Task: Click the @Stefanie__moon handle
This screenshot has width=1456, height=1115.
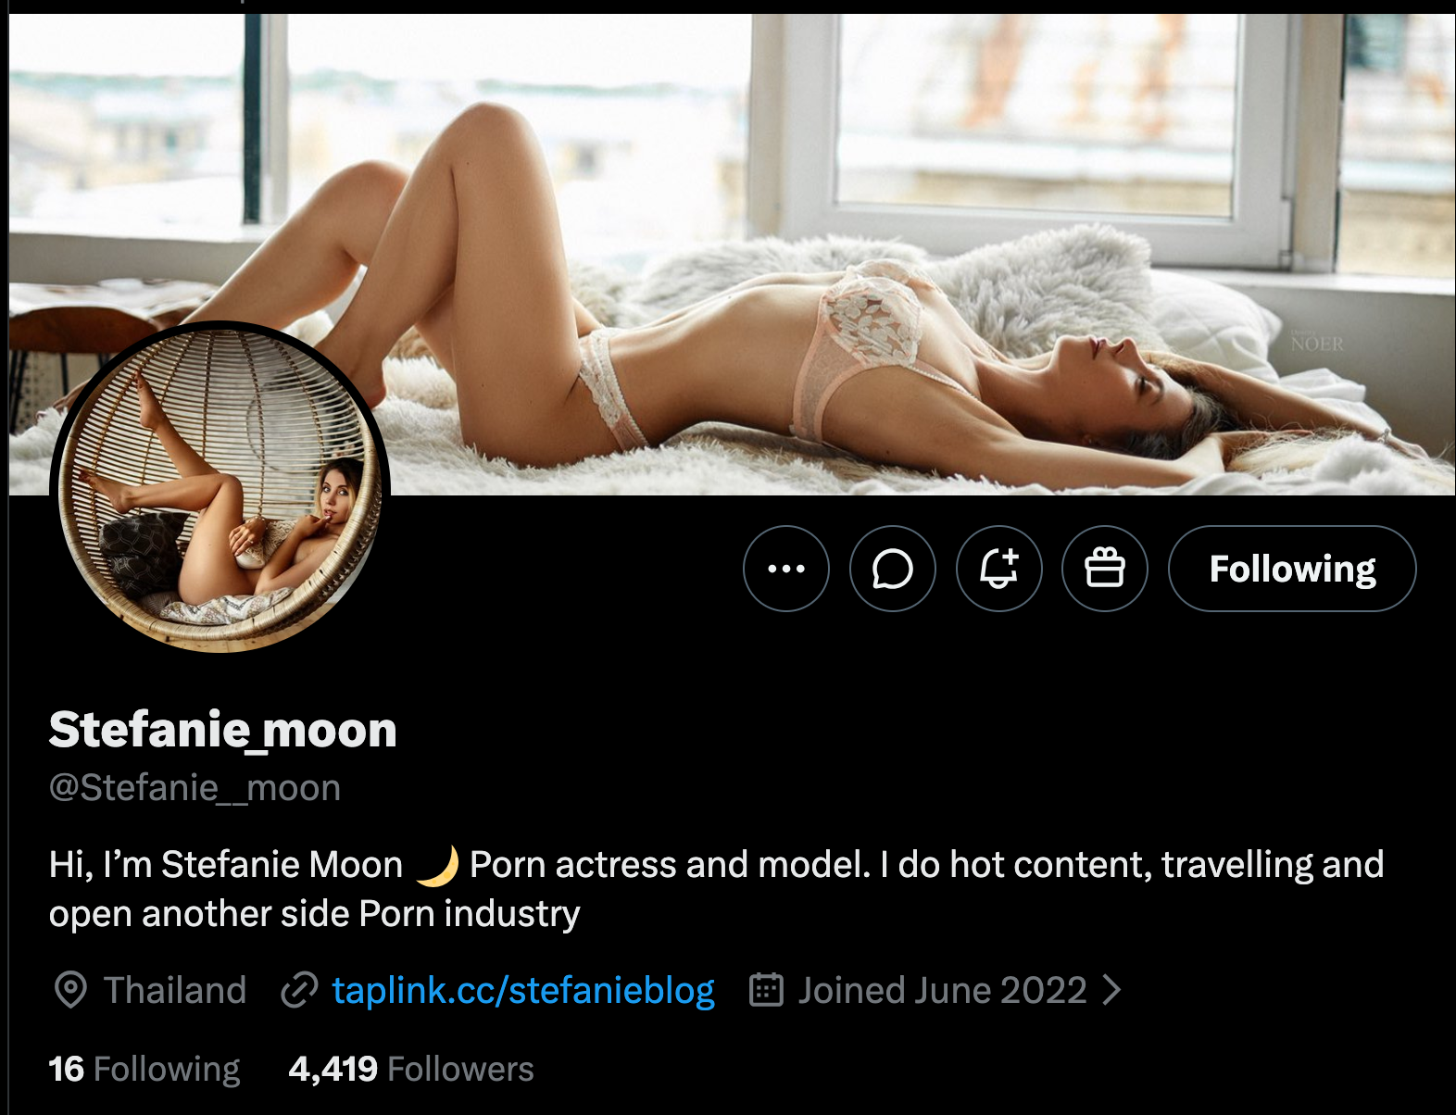Action: 195,788
